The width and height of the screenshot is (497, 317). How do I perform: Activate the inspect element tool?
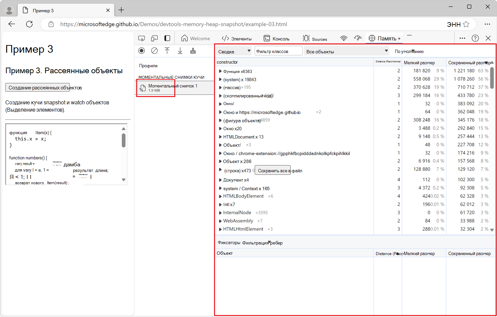click(x=141, y=38)
